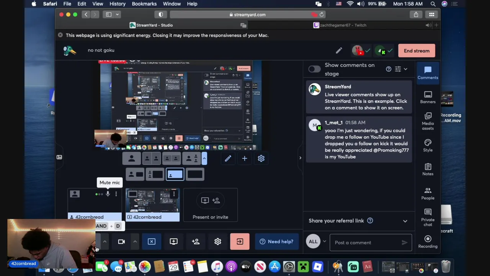Image resolution: width=490 pixels, height=276 pixels.
Task: Open the File menu
Action: (x=67, y=4)
